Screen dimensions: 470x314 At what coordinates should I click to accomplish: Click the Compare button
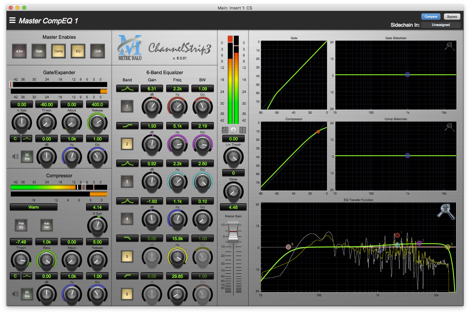click(431, 16)
